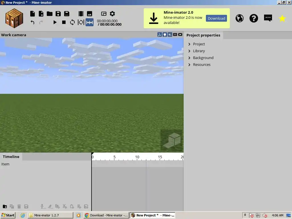292x219 pixels.
Task: Click the page-with-plus import icon
Action: (x=41, y=14)
